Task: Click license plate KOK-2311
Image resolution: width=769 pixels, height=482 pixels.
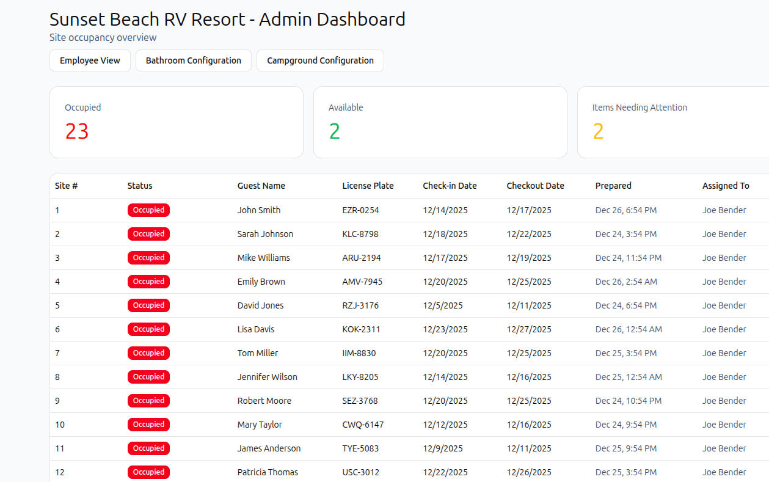Action: click(x=361, y=329)
